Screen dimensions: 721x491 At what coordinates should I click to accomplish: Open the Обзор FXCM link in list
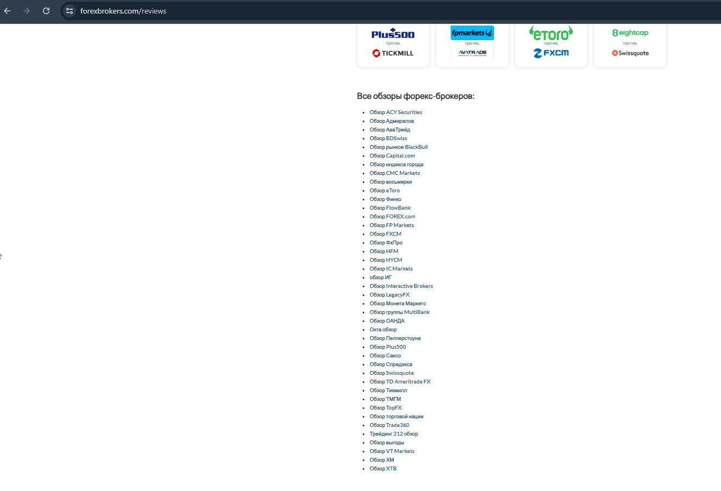(x=385, y=234)
